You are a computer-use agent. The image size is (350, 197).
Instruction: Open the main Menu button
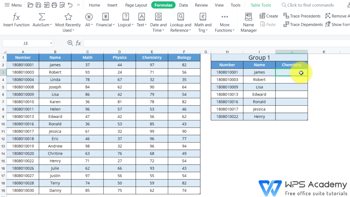[13, 5]
